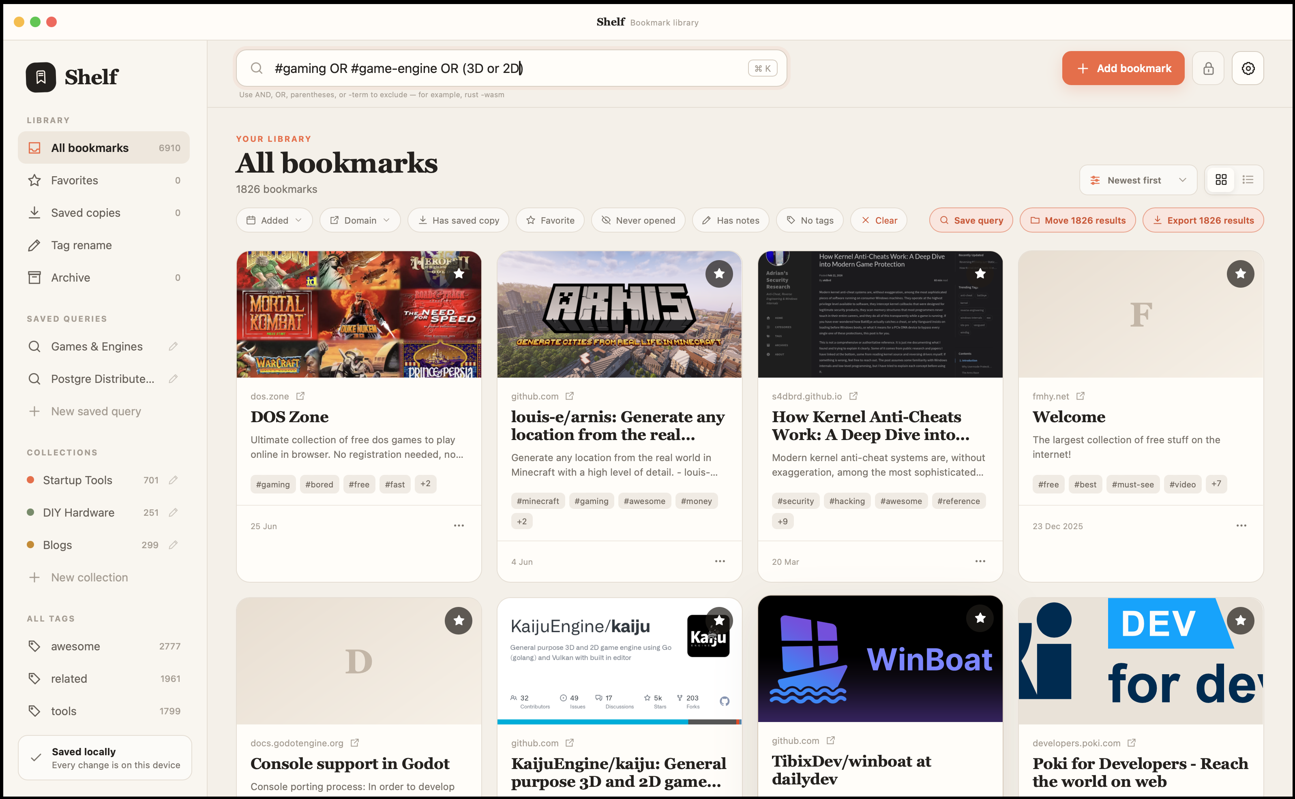Open dos.zone external link icon
Viewport: 1295px width, 799px height.
pos(300,396)
